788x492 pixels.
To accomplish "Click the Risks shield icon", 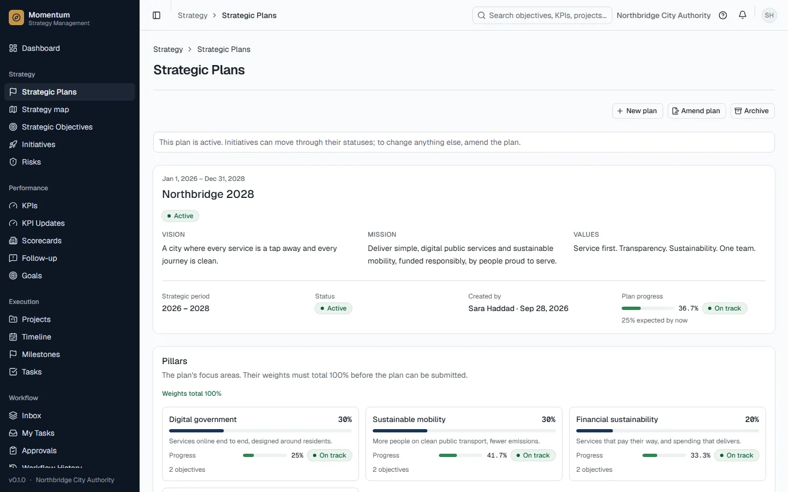I will (13, 162).
